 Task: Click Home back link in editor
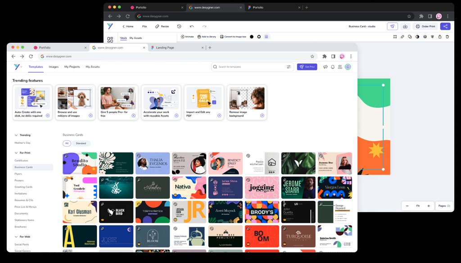click(128, 27)
